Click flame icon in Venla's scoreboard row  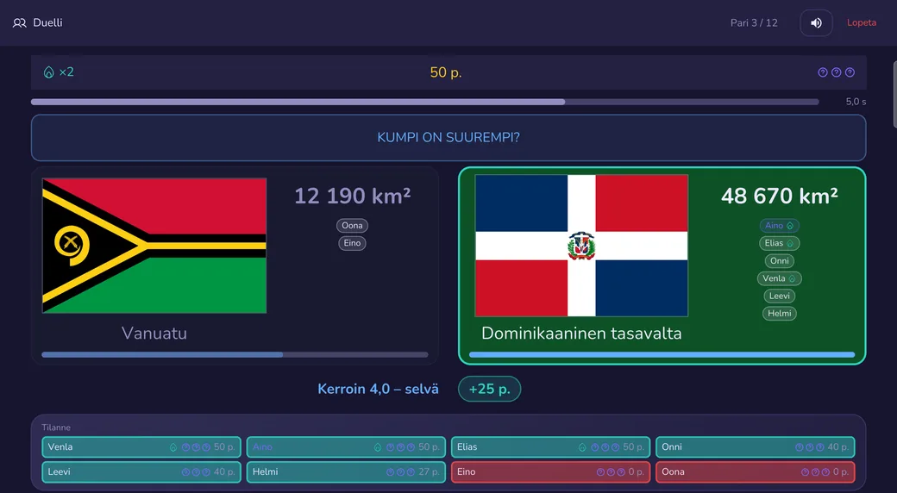[x=173, y=448]
